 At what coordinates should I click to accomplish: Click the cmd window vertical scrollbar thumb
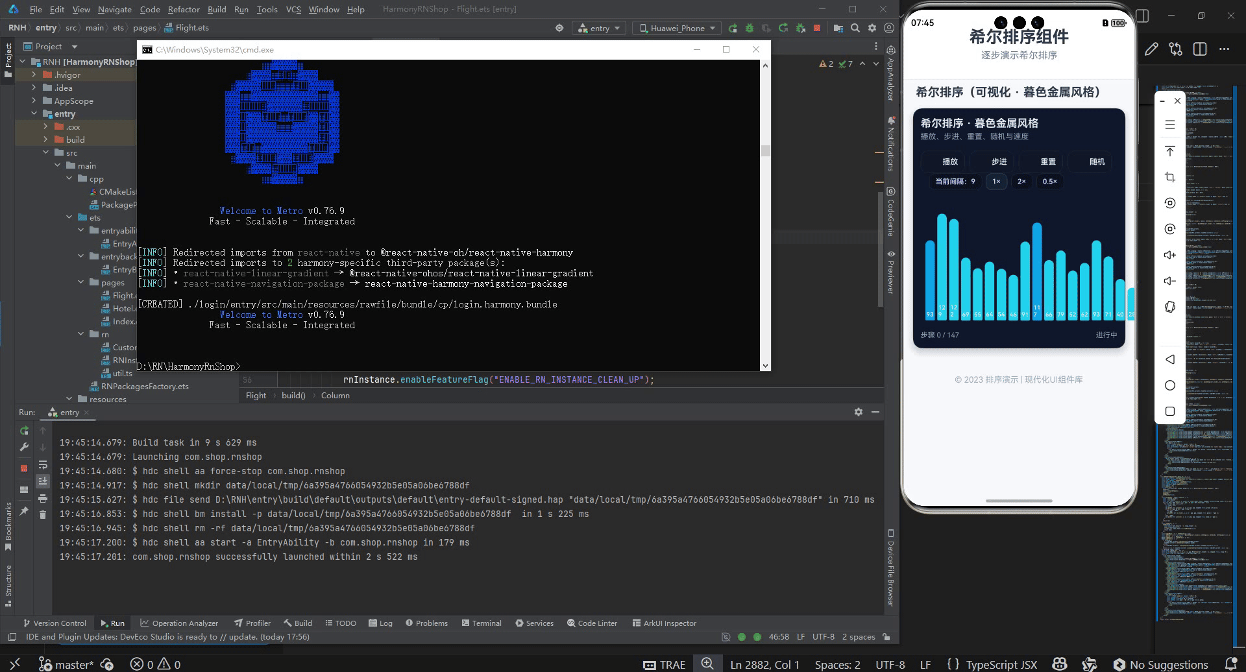click(765, 150)
